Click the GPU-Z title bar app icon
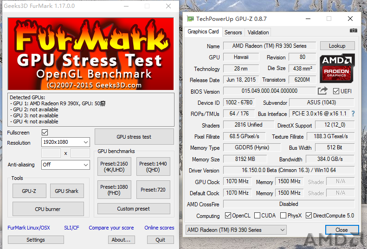The width and height of the screenshot is (367, 249). [190, 19]
